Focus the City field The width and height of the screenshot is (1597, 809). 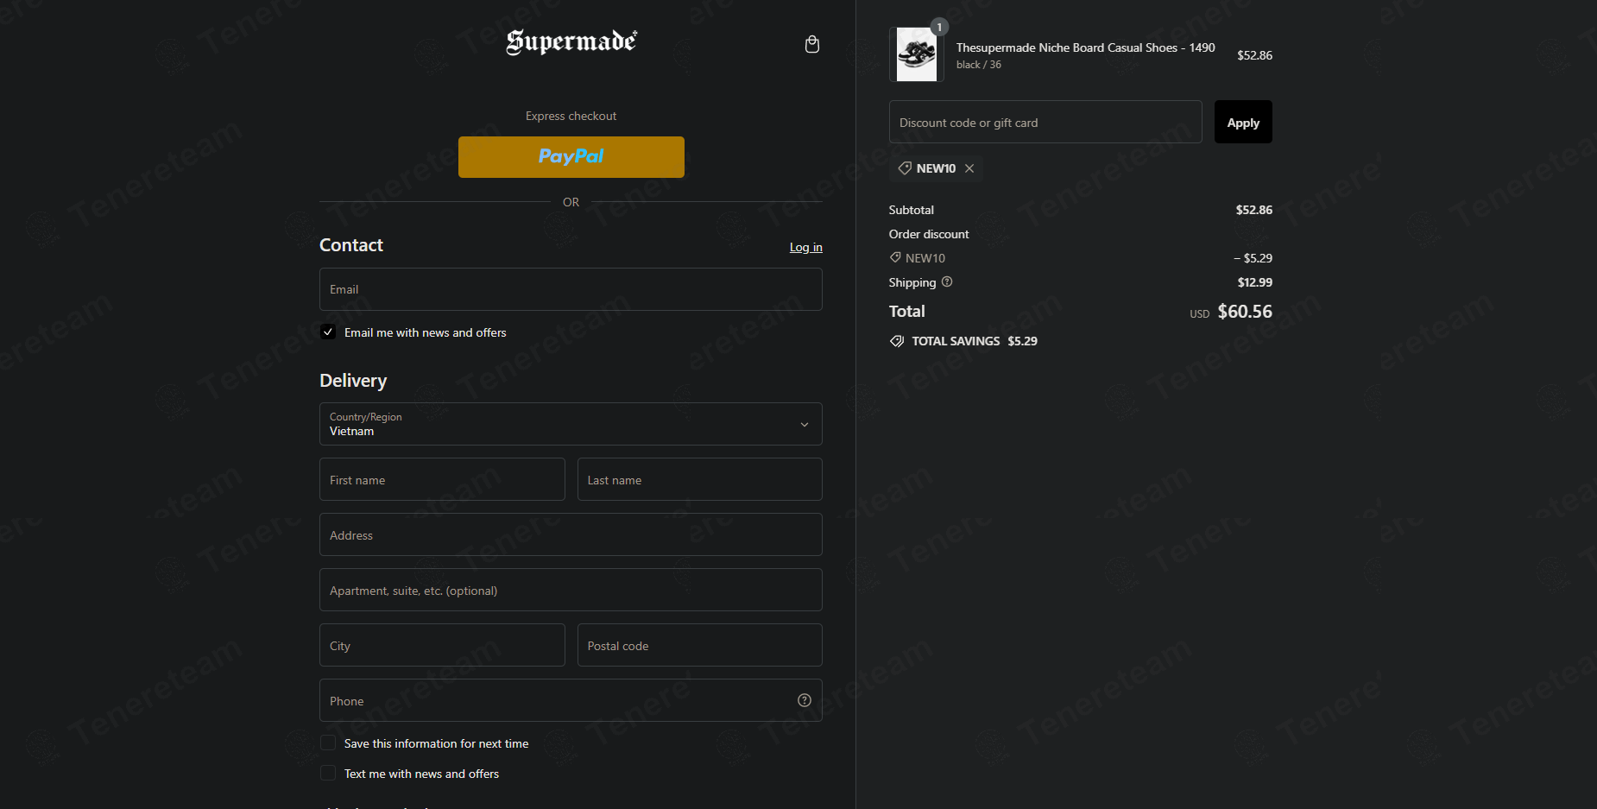[442, 645]
